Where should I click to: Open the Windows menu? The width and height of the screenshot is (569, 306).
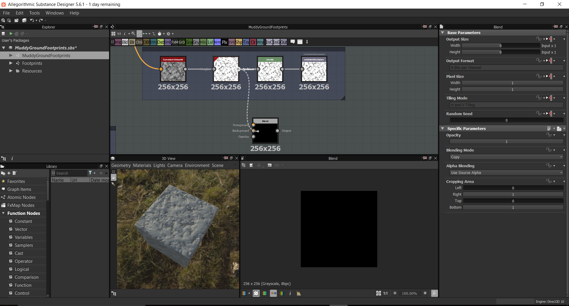pos(55,13)
